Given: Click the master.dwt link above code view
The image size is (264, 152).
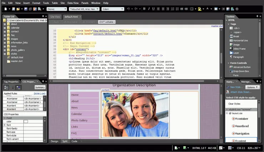Looking at the screenshot, I should (217, 26).
